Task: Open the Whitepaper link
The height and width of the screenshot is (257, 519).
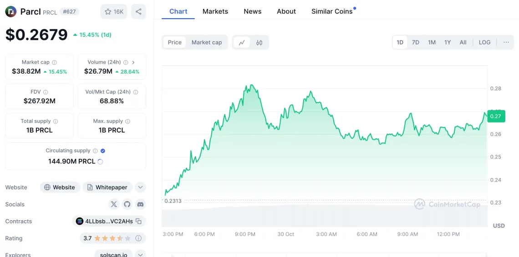Action: pyautogui.click(x=107, y=188)
